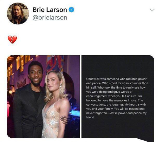
Task: Open the attached party photo
Action: 43,97
